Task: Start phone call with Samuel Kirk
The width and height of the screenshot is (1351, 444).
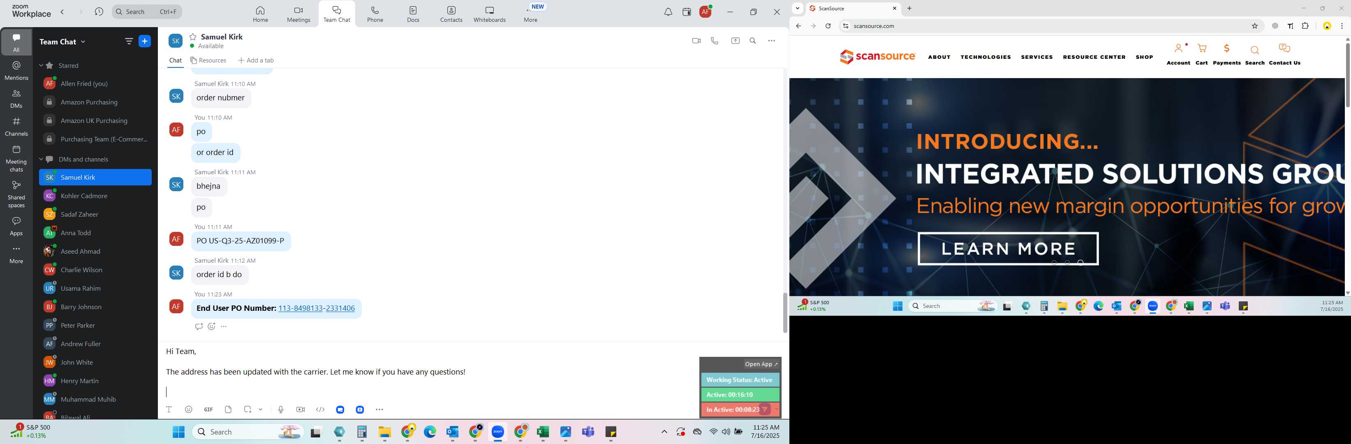Action: pyautogui.click(x=714, y=41)
